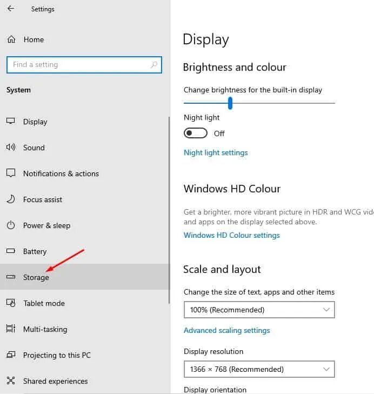Image resolution: width=374 pixels, height=394 pixels.
Task: Open Tablet mode settings
Action: pos(84,303)
